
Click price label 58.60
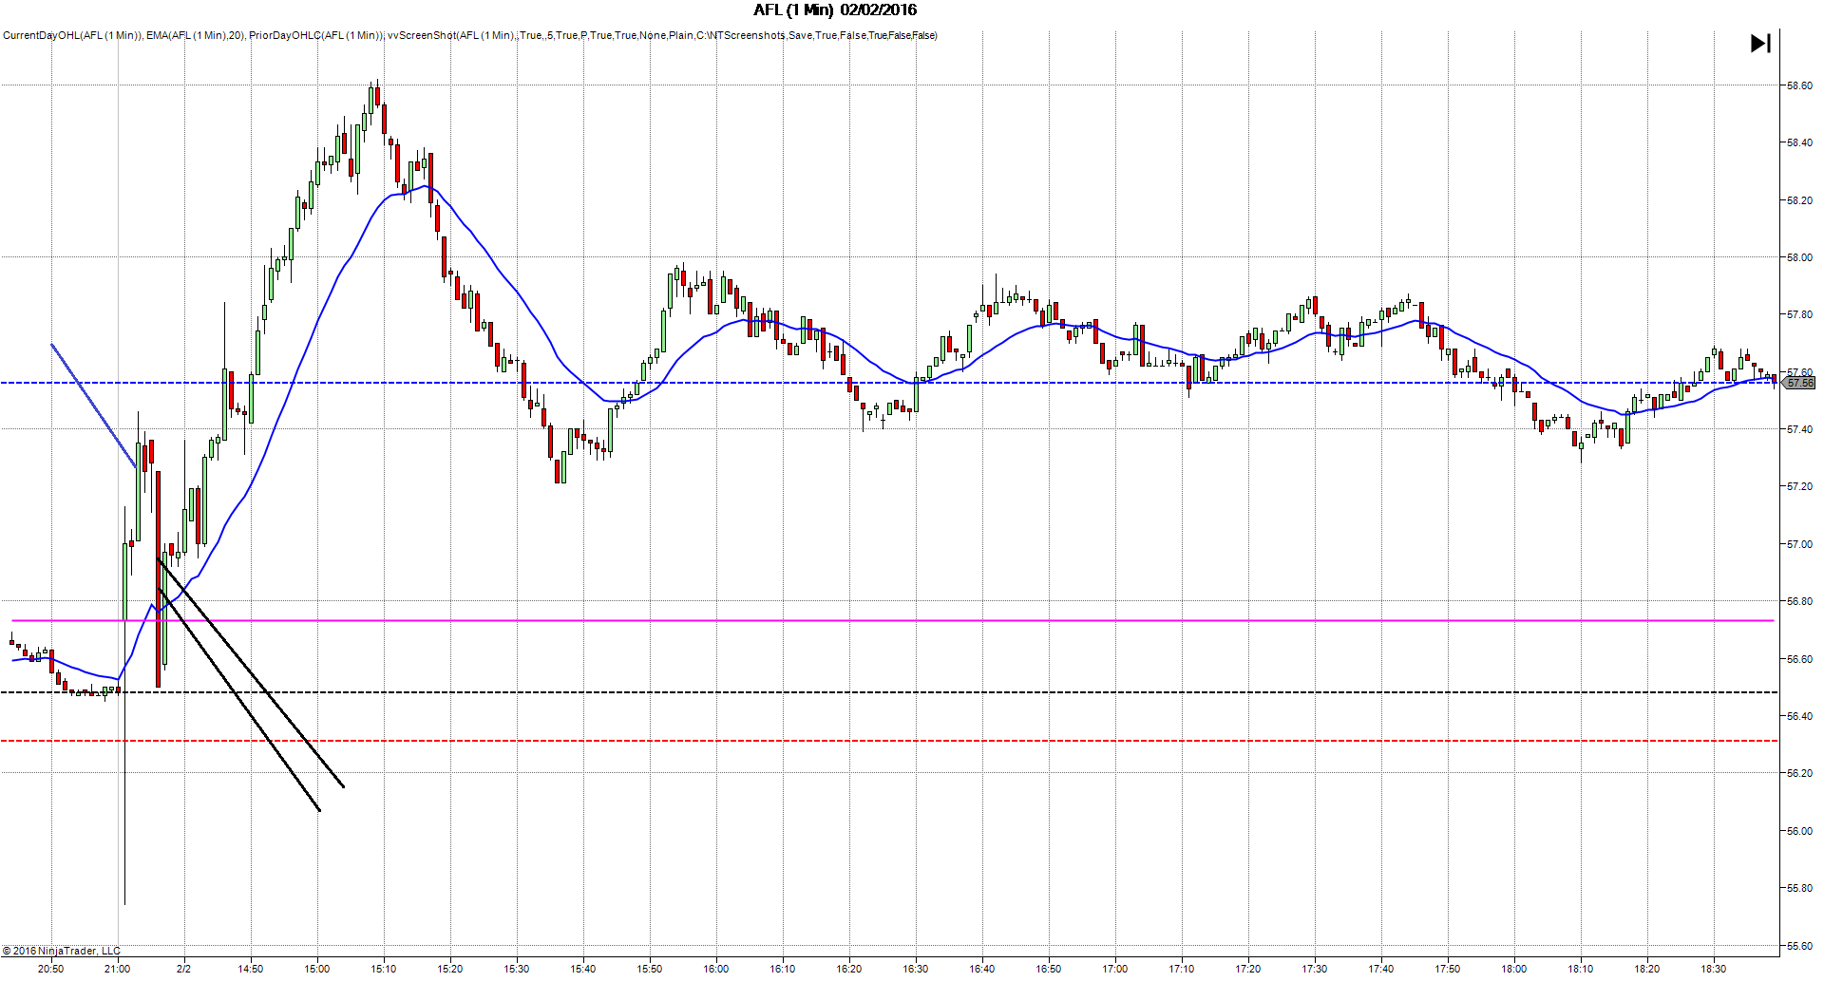point(1799,85)
